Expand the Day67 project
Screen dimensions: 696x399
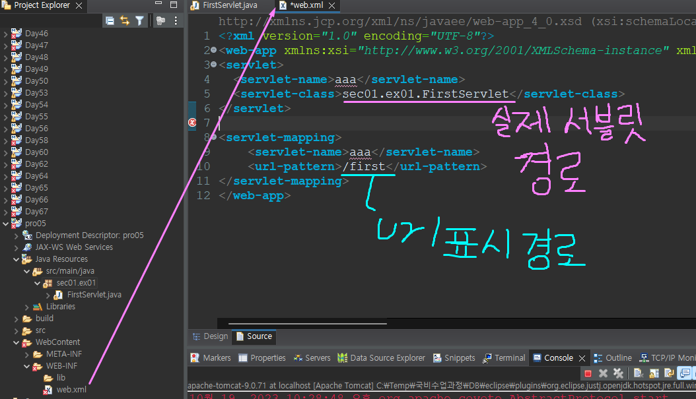pyautogui.click(x=5, y=212)
